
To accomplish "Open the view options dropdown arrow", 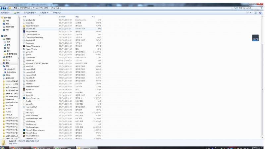I will (251, 13).
